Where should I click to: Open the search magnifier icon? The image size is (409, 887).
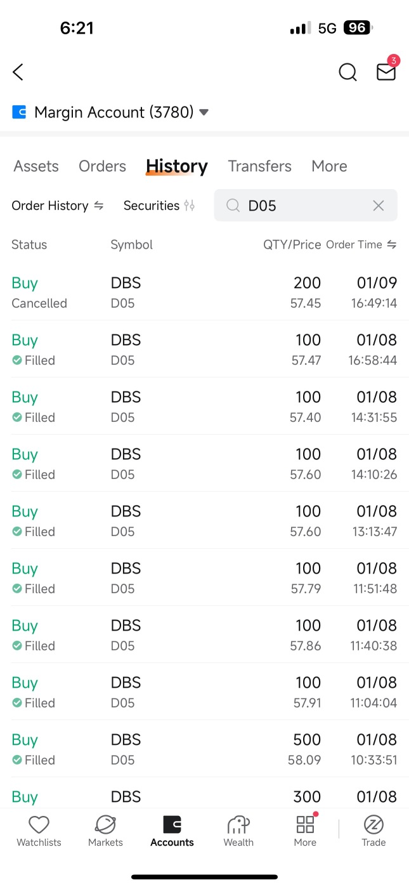347,72
